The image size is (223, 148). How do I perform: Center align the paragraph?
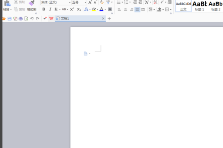(x=125, y=10)
